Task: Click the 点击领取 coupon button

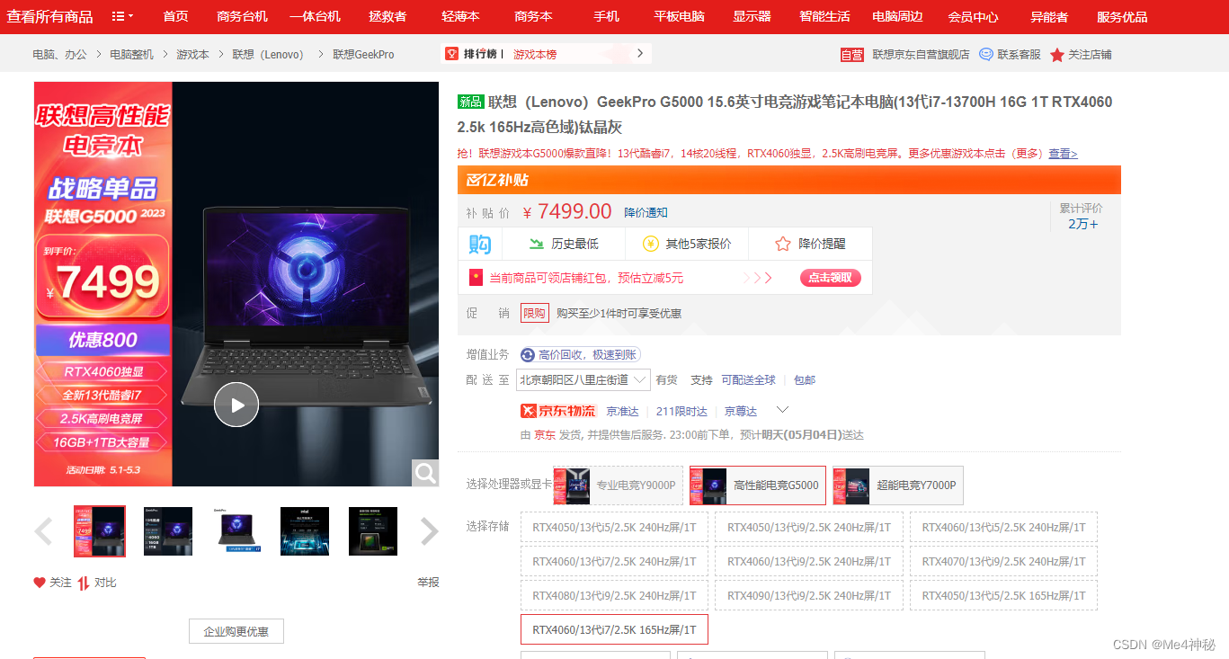Action: (831, 278)
